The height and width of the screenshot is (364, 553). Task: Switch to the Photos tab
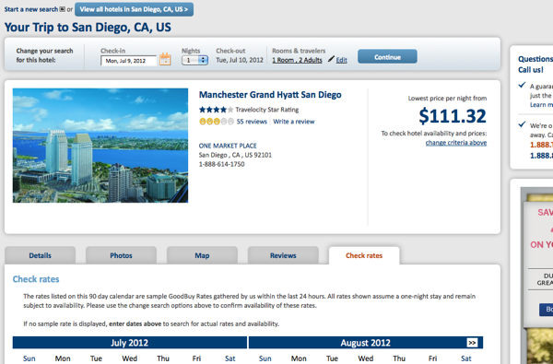point(121,255)
